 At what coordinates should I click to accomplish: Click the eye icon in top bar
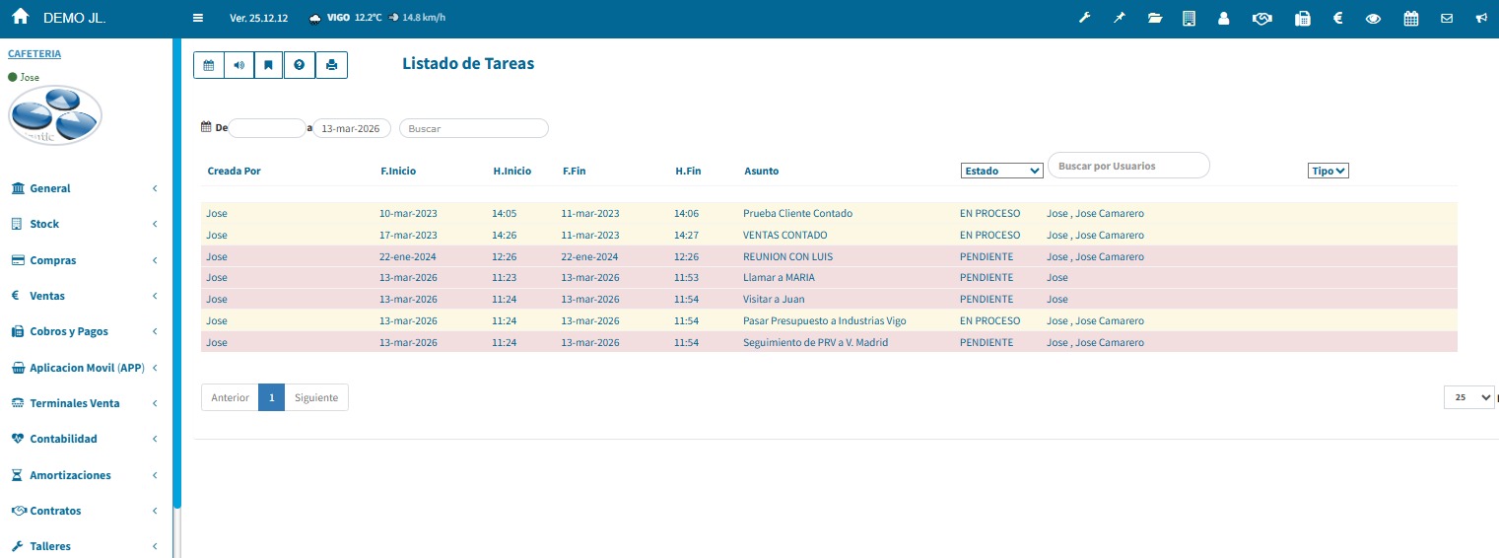click(1373, 18)
